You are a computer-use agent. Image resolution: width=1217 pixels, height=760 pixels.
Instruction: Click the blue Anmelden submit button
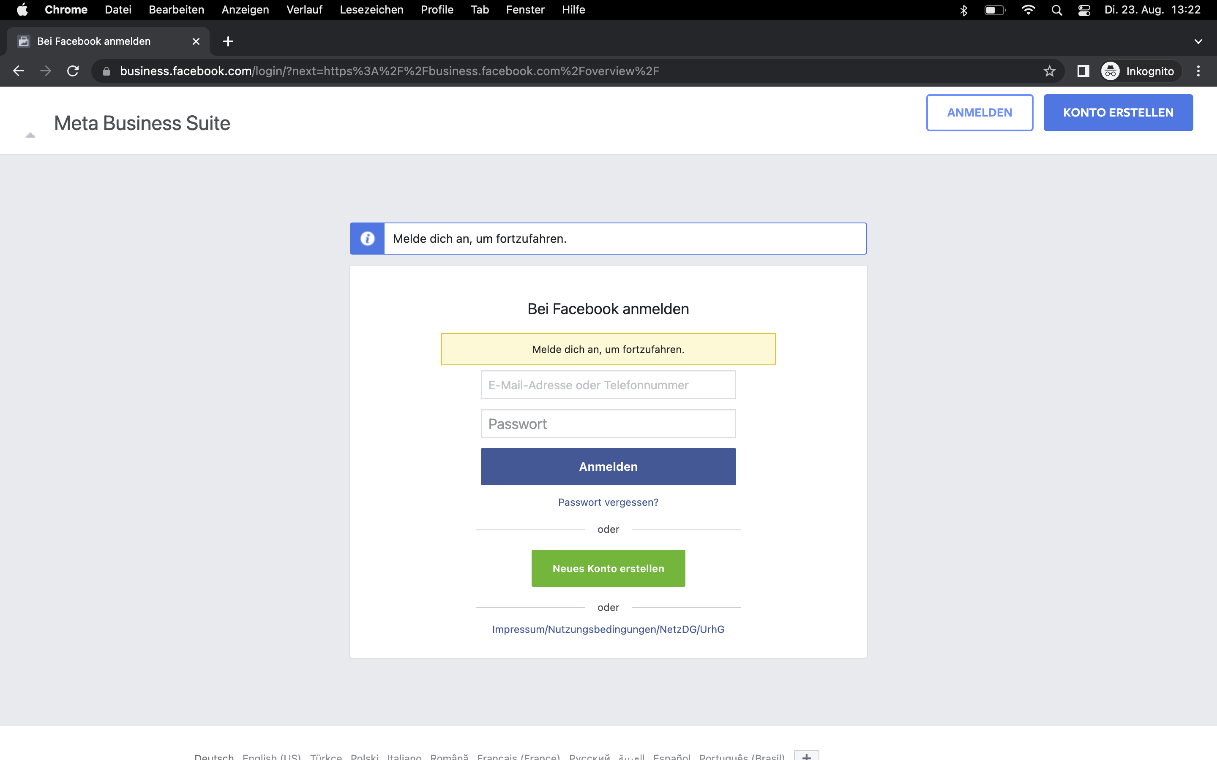tap(608, 466)
